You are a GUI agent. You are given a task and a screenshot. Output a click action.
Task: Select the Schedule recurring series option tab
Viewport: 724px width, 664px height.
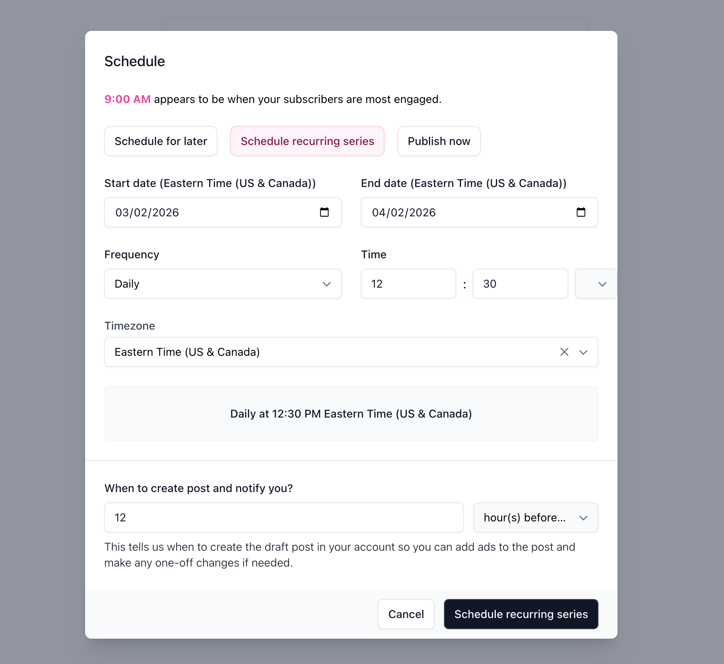307,141
